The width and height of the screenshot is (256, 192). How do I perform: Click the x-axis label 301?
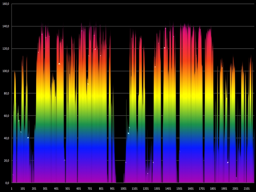tap(45, 189)
